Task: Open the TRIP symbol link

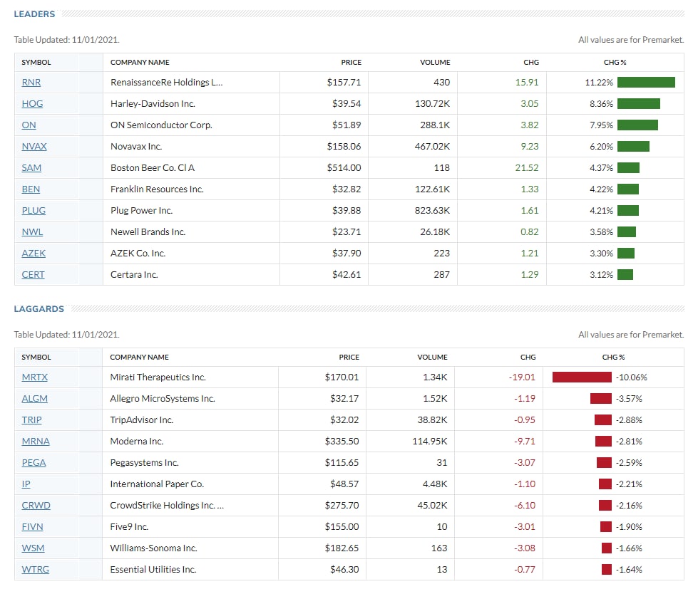Action: (31, 419)
